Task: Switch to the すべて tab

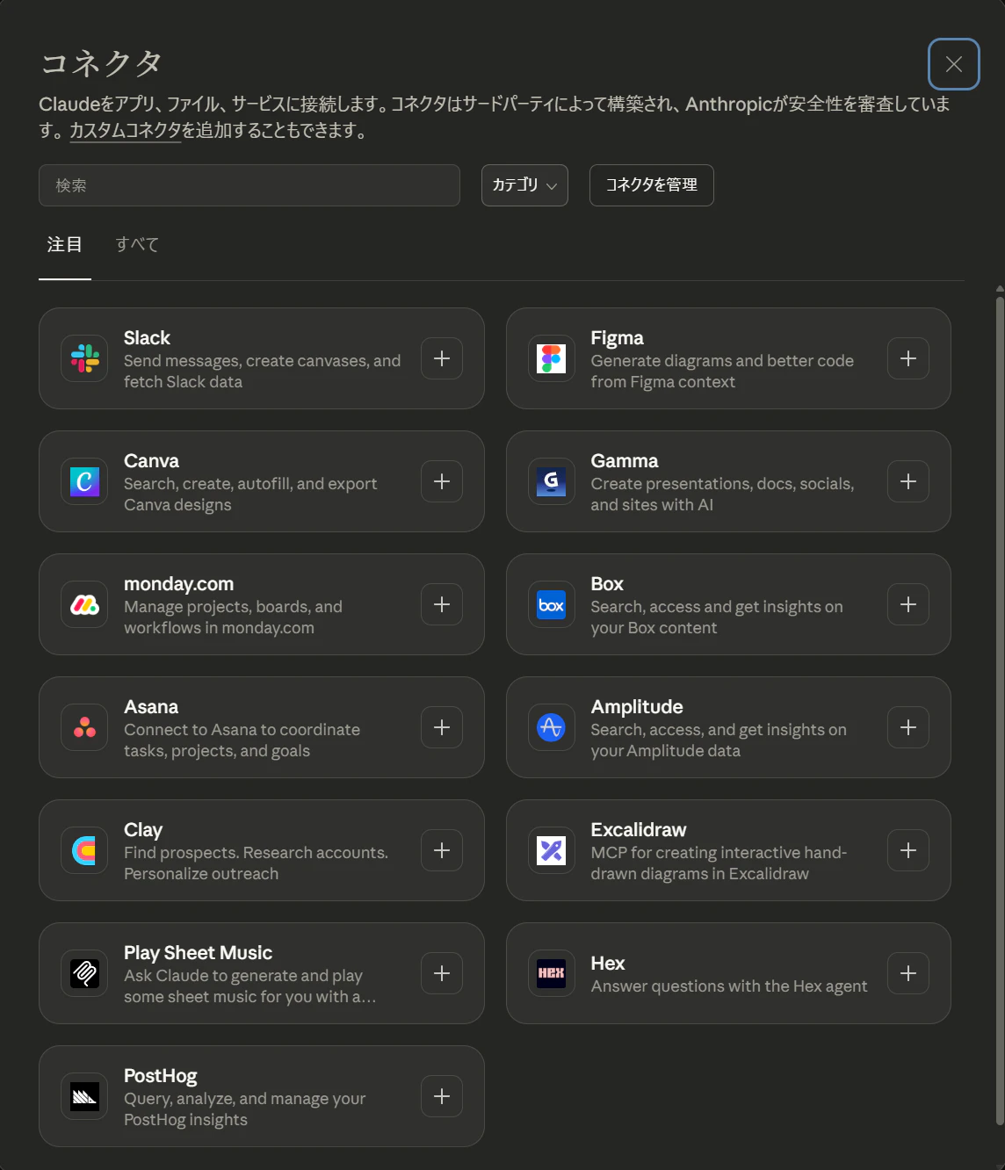Action: click(x=137, y=244)
